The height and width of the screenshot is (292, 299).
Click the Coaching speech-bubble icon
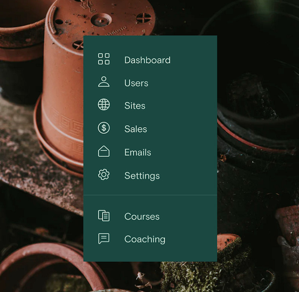click(104, 238)
